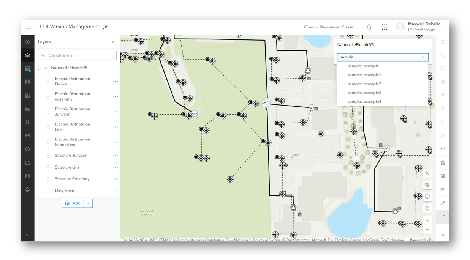Open options for Electric Distribution Junction
Image resolution: width=470 pixels, height=260 pixels.
click(x=116, y=112)
